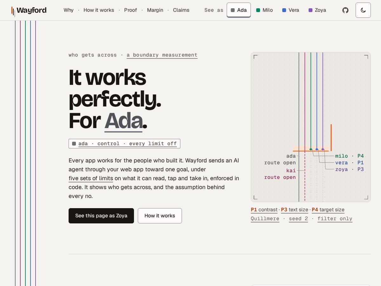The image size is (381, 286).
Task: Click the 'seed 2' link
Action: coord(298,219)
